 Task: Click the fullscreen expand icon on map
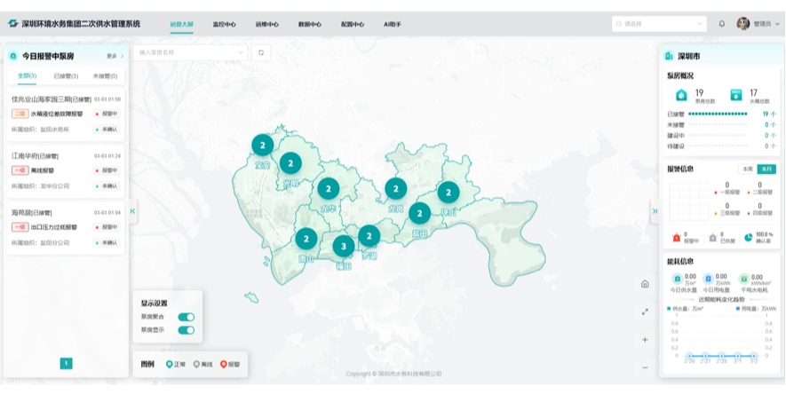tap(645, 312)
